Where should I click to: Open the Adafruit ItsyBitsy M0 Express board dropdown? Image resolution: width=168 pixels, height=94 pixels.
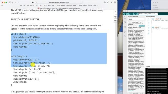(x=148, y=14)
